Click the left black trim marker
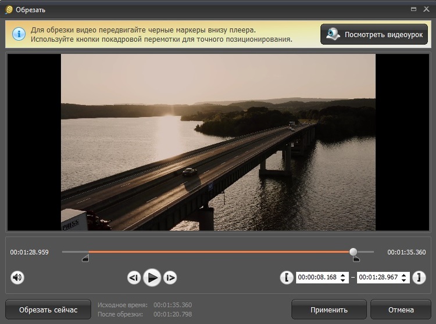 pyautogui.click(x=85, y=258)
